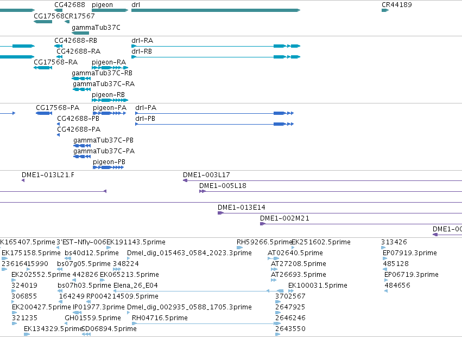The image size is (462, 337).
Task: Select the AT26693.5prime EST label
Action: click(x=299, y=275)
